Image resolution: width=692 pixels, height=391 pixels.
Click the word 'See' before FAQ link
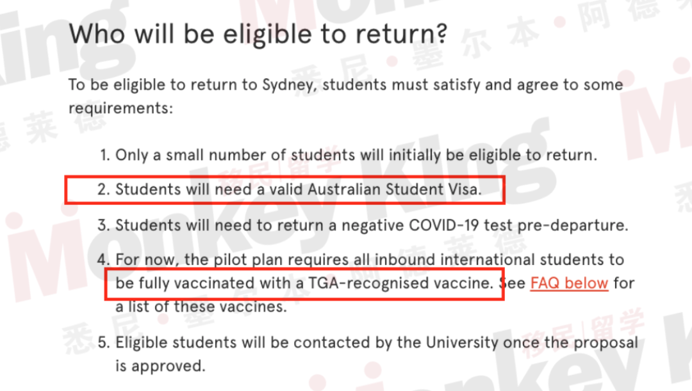(x=512, y=283)
